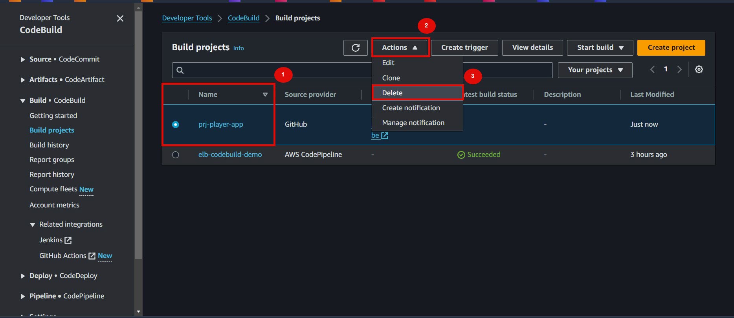Collapse Related integrations group

[x=33, y=225]
